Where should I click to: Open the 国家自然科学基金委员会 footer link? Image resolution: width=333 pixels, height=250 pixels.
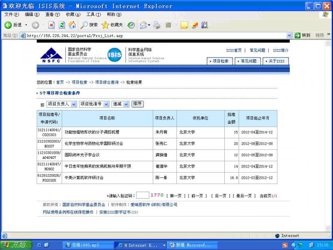[x=84, y=205]
